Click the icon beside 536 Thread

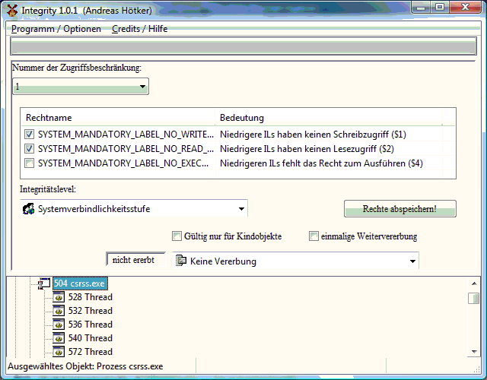(58, 325)
